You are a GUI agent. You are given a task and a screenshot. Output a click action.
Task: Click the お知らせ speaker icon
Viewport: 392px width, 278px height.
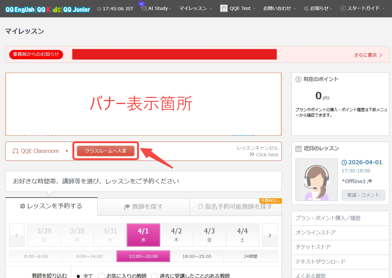click(x=306, y=9)
